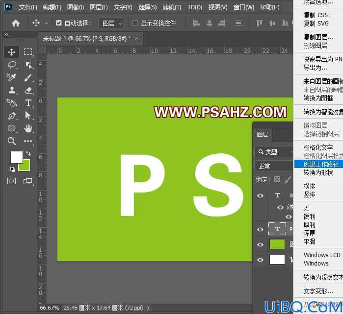
Task: Click lock image pixels brush icon
Action: (288, 179)
